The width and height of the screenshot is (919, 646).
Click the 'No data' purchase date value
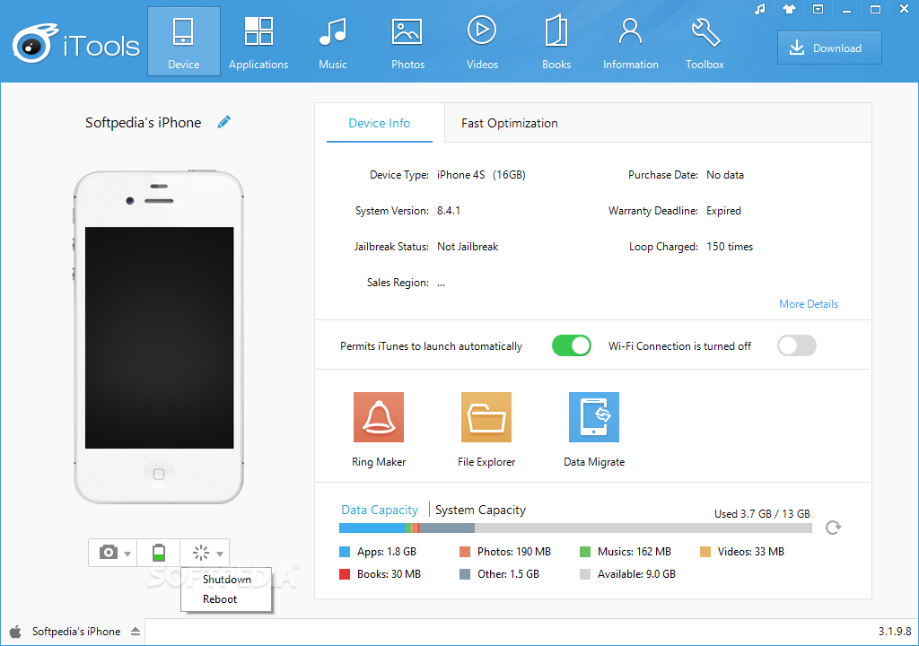(725, 175)
